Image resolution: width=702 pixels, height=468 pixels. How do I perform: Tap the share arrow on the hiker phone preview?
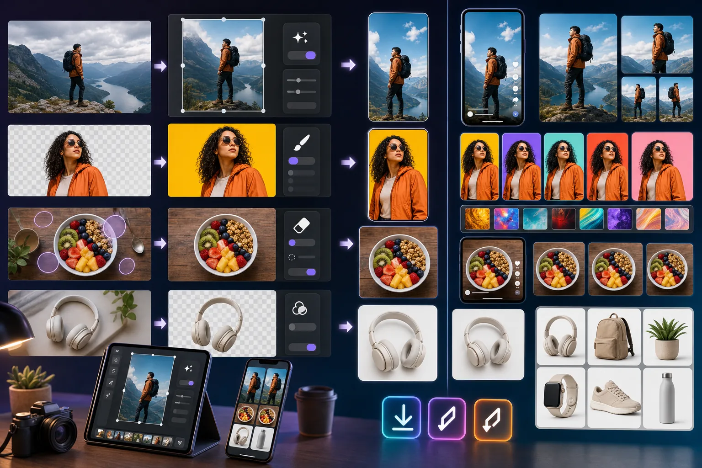pos(516,100)
